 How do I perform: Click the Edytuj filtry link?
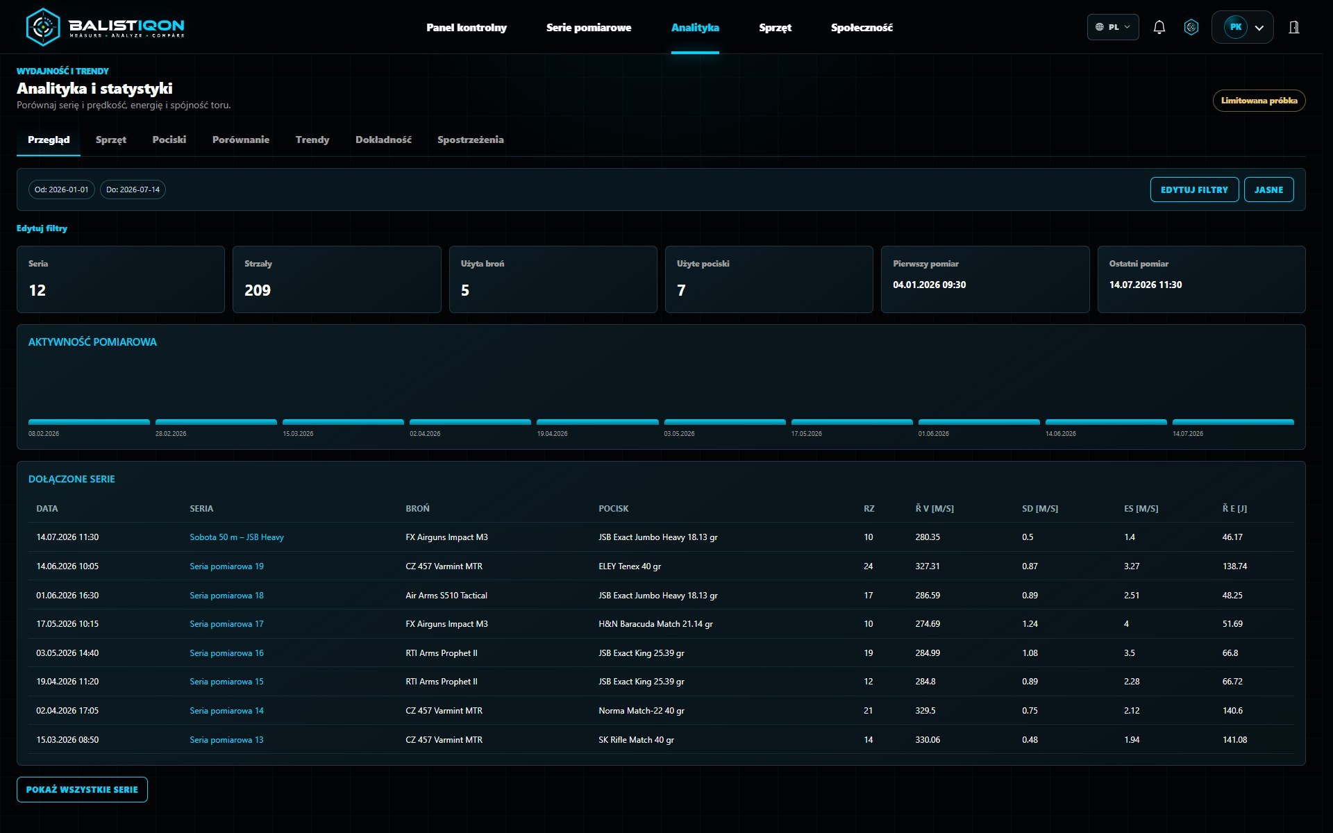(42, 228)
